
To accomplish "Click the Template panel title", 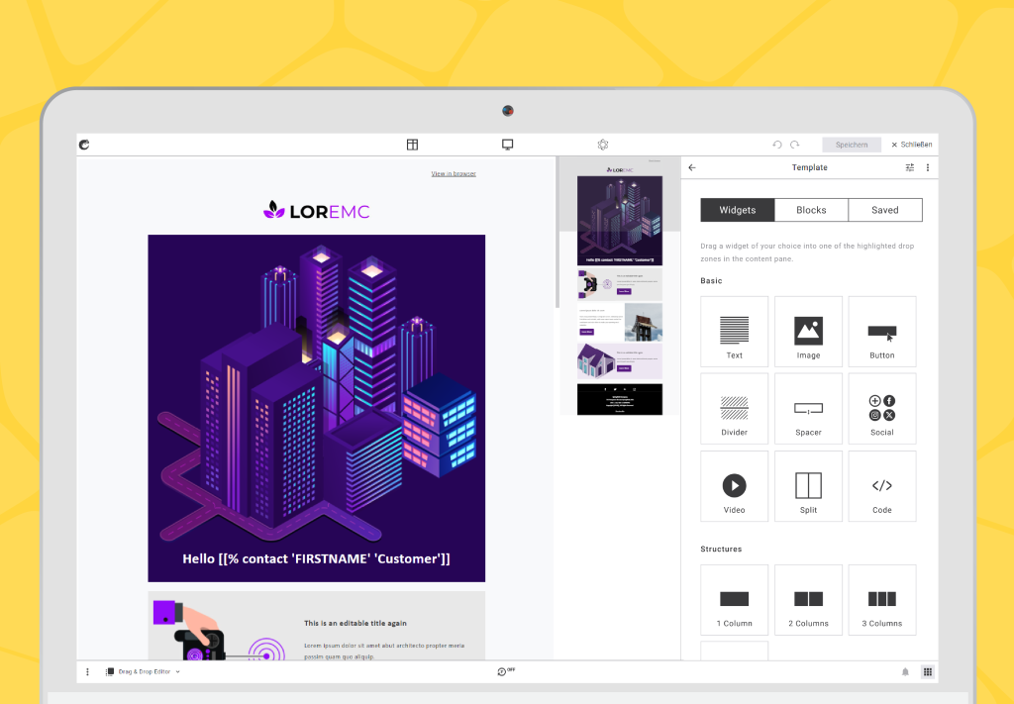I will click(810, 167).
